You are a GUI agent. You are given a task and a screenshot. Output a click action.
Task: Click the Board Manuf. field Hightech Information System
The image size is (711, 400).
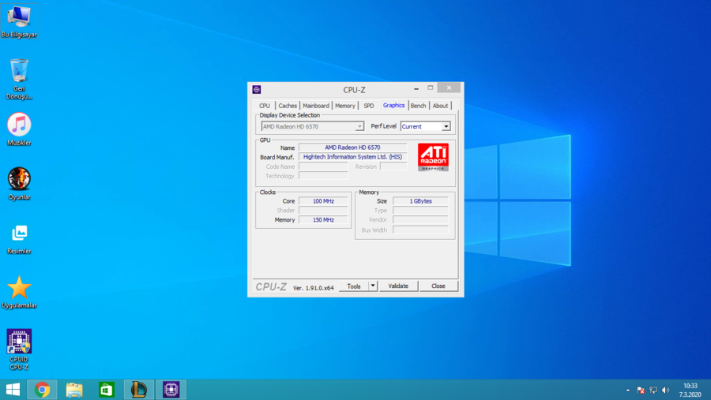353,157
